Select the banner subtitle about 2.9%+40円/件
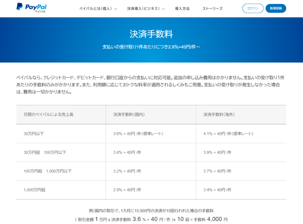The width and height of the screenshot is (303, 224). pos(151,47)
